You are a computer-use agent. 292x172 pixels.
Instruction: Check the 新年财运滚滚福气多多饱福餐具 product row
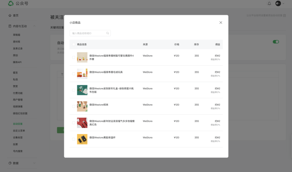point(74,123)
